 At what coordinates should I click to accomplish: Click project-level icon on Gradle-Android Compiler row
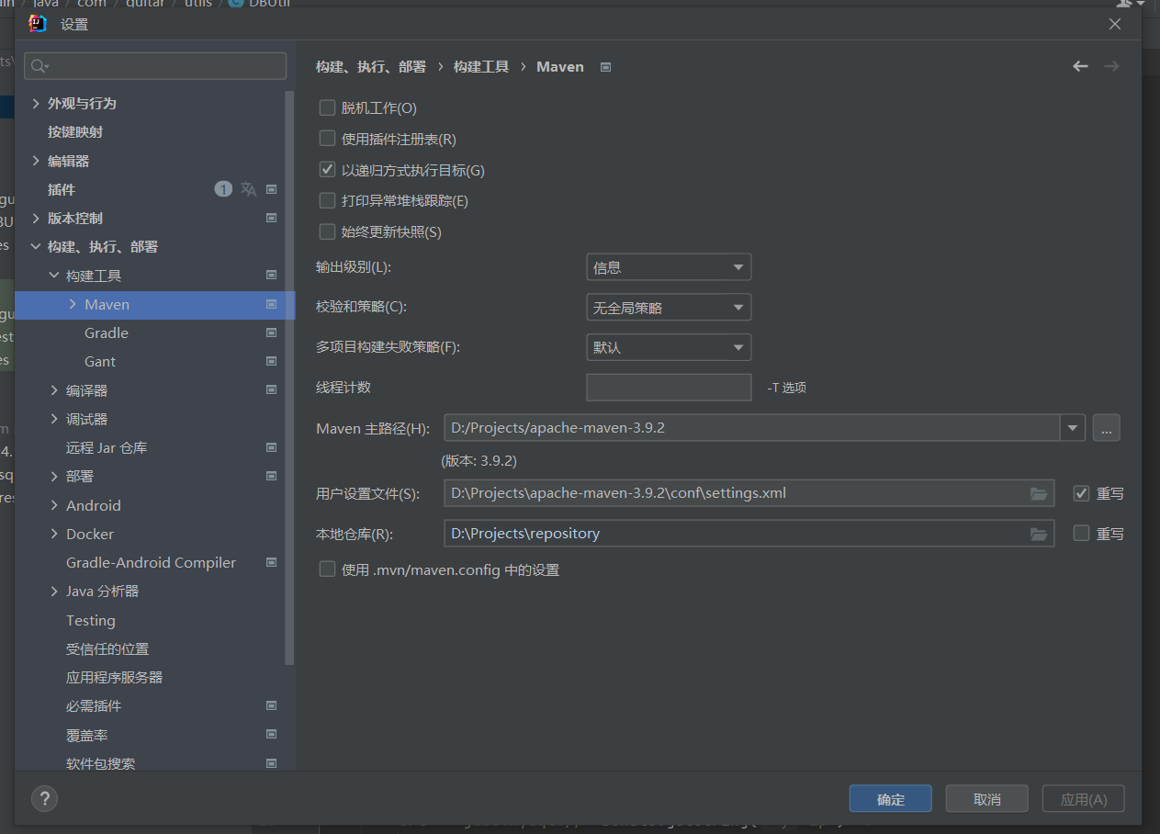[271, 562]
